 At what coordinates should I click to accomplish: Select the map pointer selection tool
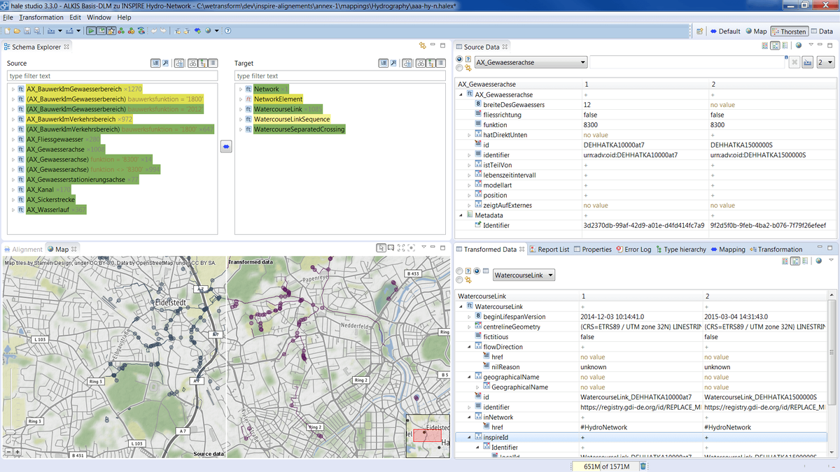[381, 248]
